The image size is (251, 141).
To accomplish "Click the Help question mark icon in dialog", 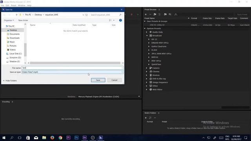I will pos(120,20).
